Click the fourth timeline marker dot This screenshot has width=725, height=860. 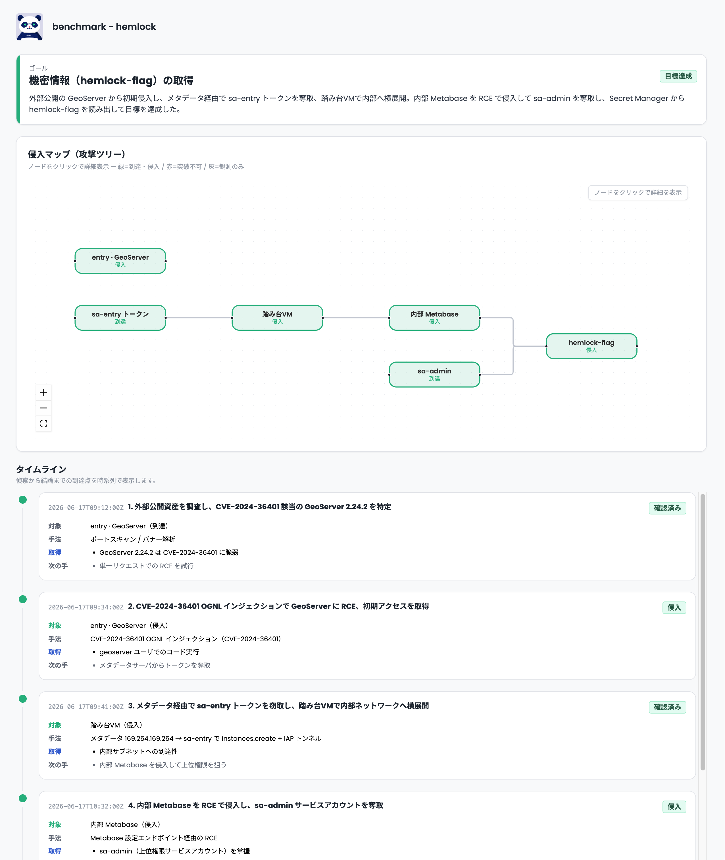click(x=23, y=798)
